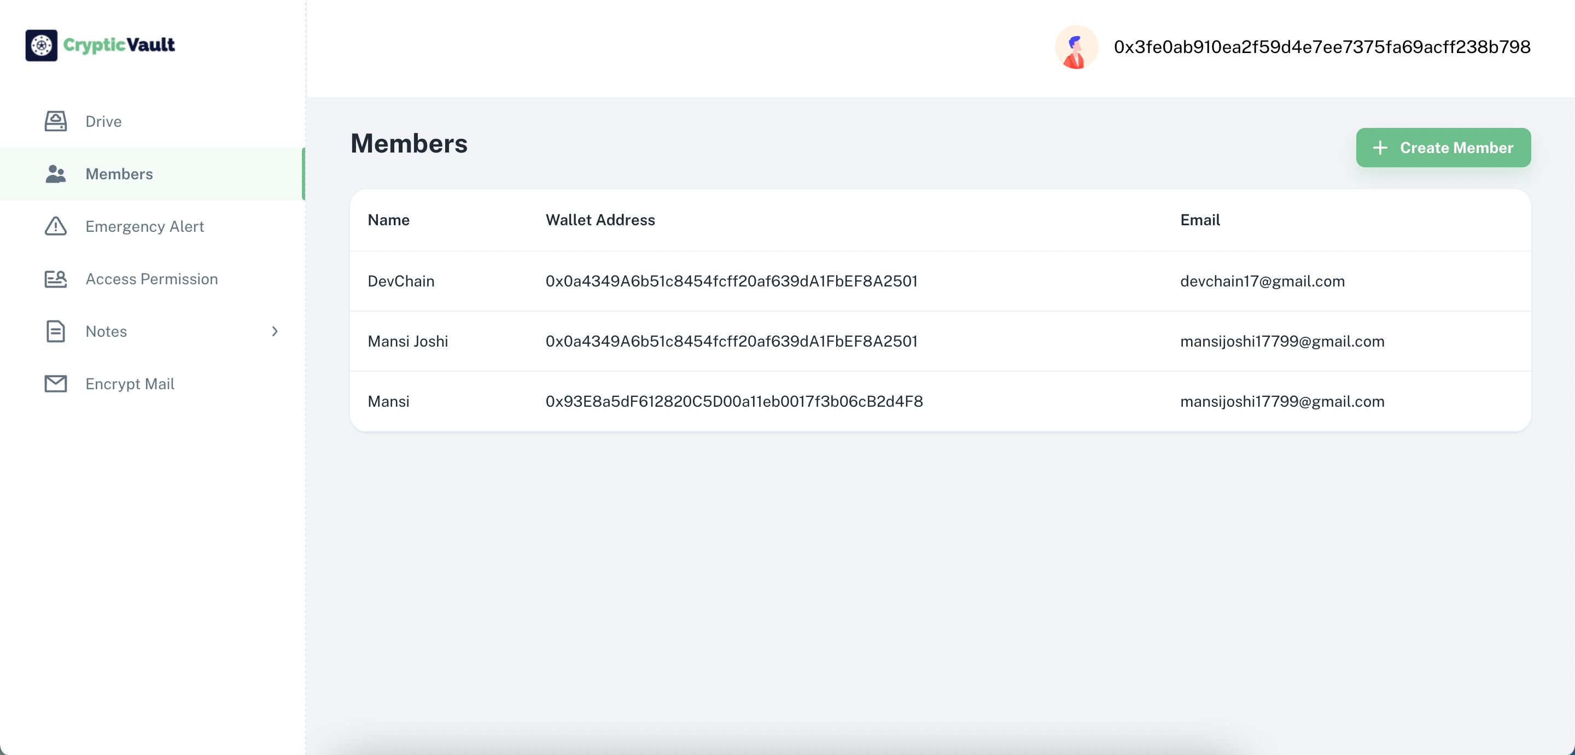The height and width of the screenshot is (755, 1575).
Task: Click the Wallet Address column header
Action: 600,220
